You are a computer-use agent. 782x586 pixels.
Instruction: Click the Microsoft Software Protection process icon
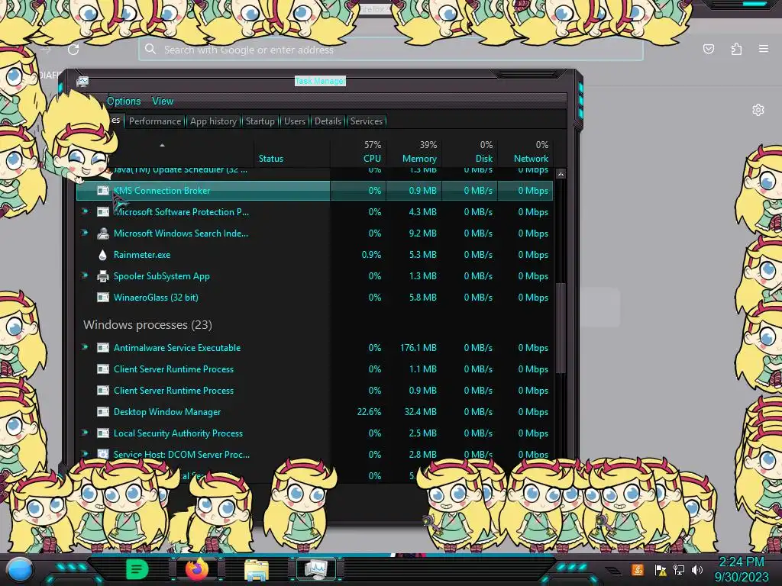[x=103, y=212]
